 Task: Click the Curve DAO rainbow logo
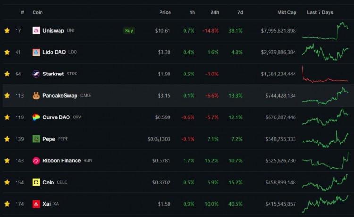36,117
